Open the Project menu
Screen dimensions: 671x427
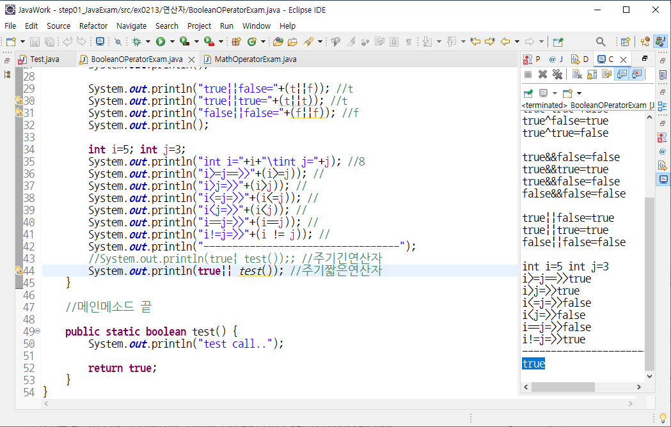click(199, 26)
